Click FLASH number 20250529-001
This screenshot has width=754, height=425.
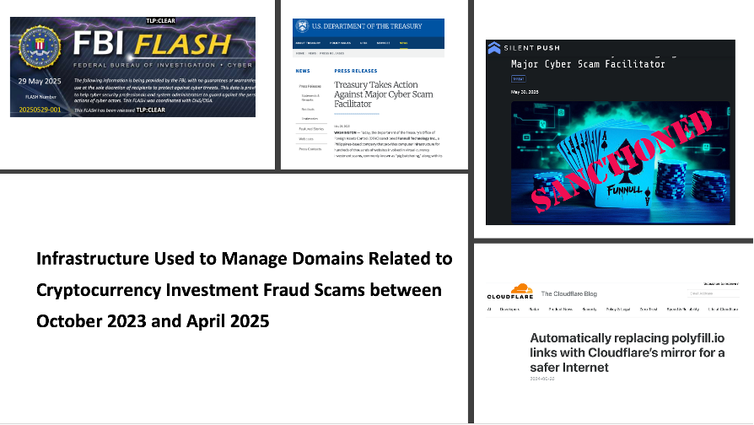tap(40, 110)
